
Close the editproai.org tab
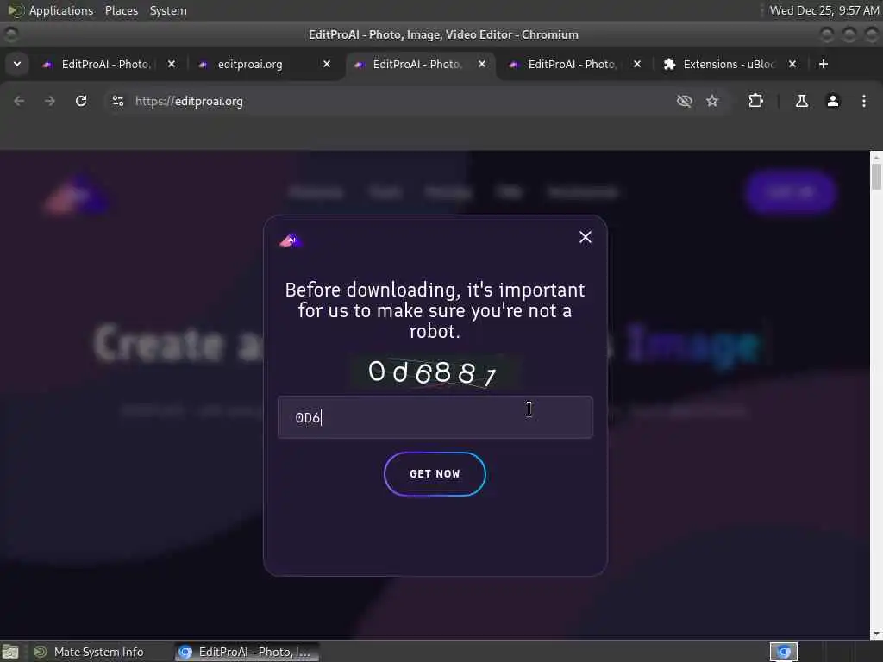click(x=327, y=64)
